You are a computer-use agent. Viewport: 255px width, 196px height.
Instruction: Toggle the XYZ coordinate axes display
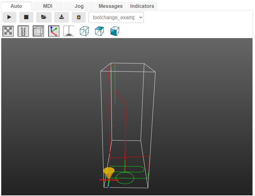pyautogui.click(x=54, y=31)
